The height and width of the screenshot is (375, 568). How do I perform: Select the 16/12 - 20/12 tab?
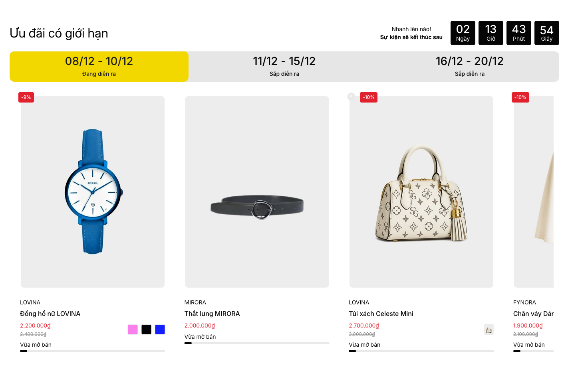click(469, 66)
